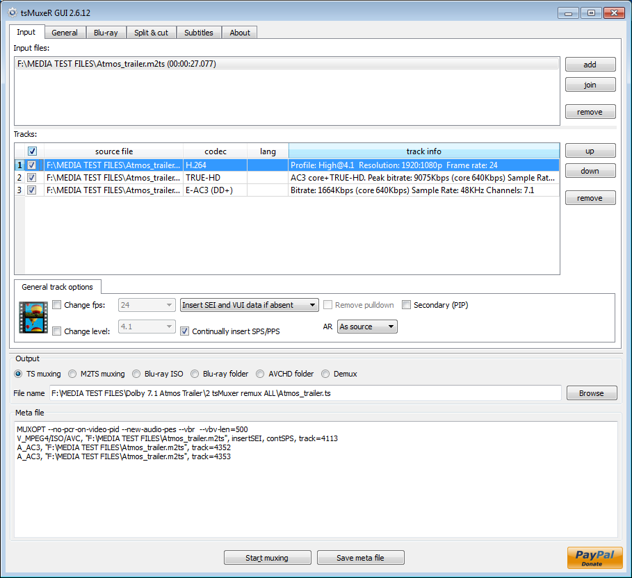Switch to the General tab

coord(65,33)
